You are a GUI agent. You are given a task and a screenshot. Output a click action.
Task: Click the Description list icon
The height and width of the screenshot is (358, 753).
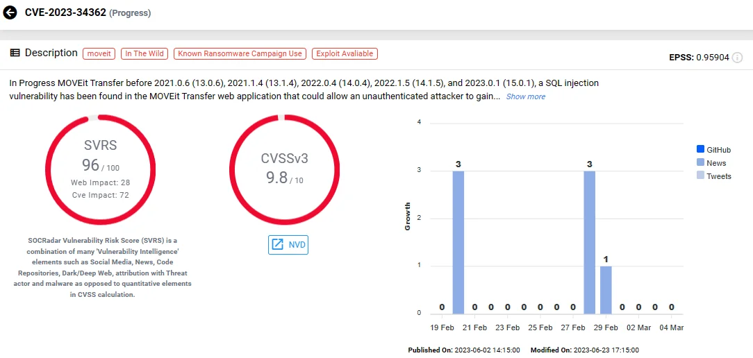pyautogui.click(x=15, y=53)
